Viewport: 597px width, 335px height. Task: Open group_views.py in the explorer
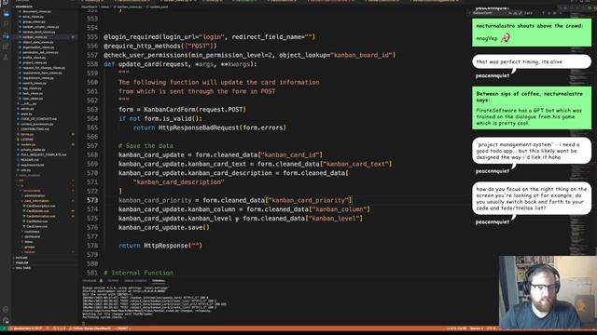[x=34, y=21]
